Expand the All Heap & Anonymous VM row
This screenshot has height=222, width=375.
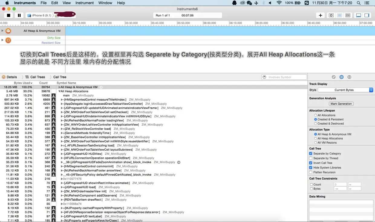coord(60,87)
